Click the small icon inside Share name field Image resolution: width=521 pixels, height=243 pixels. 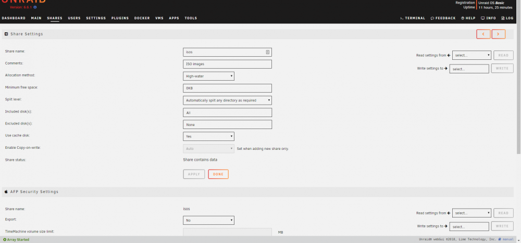[x=267, y=52]
